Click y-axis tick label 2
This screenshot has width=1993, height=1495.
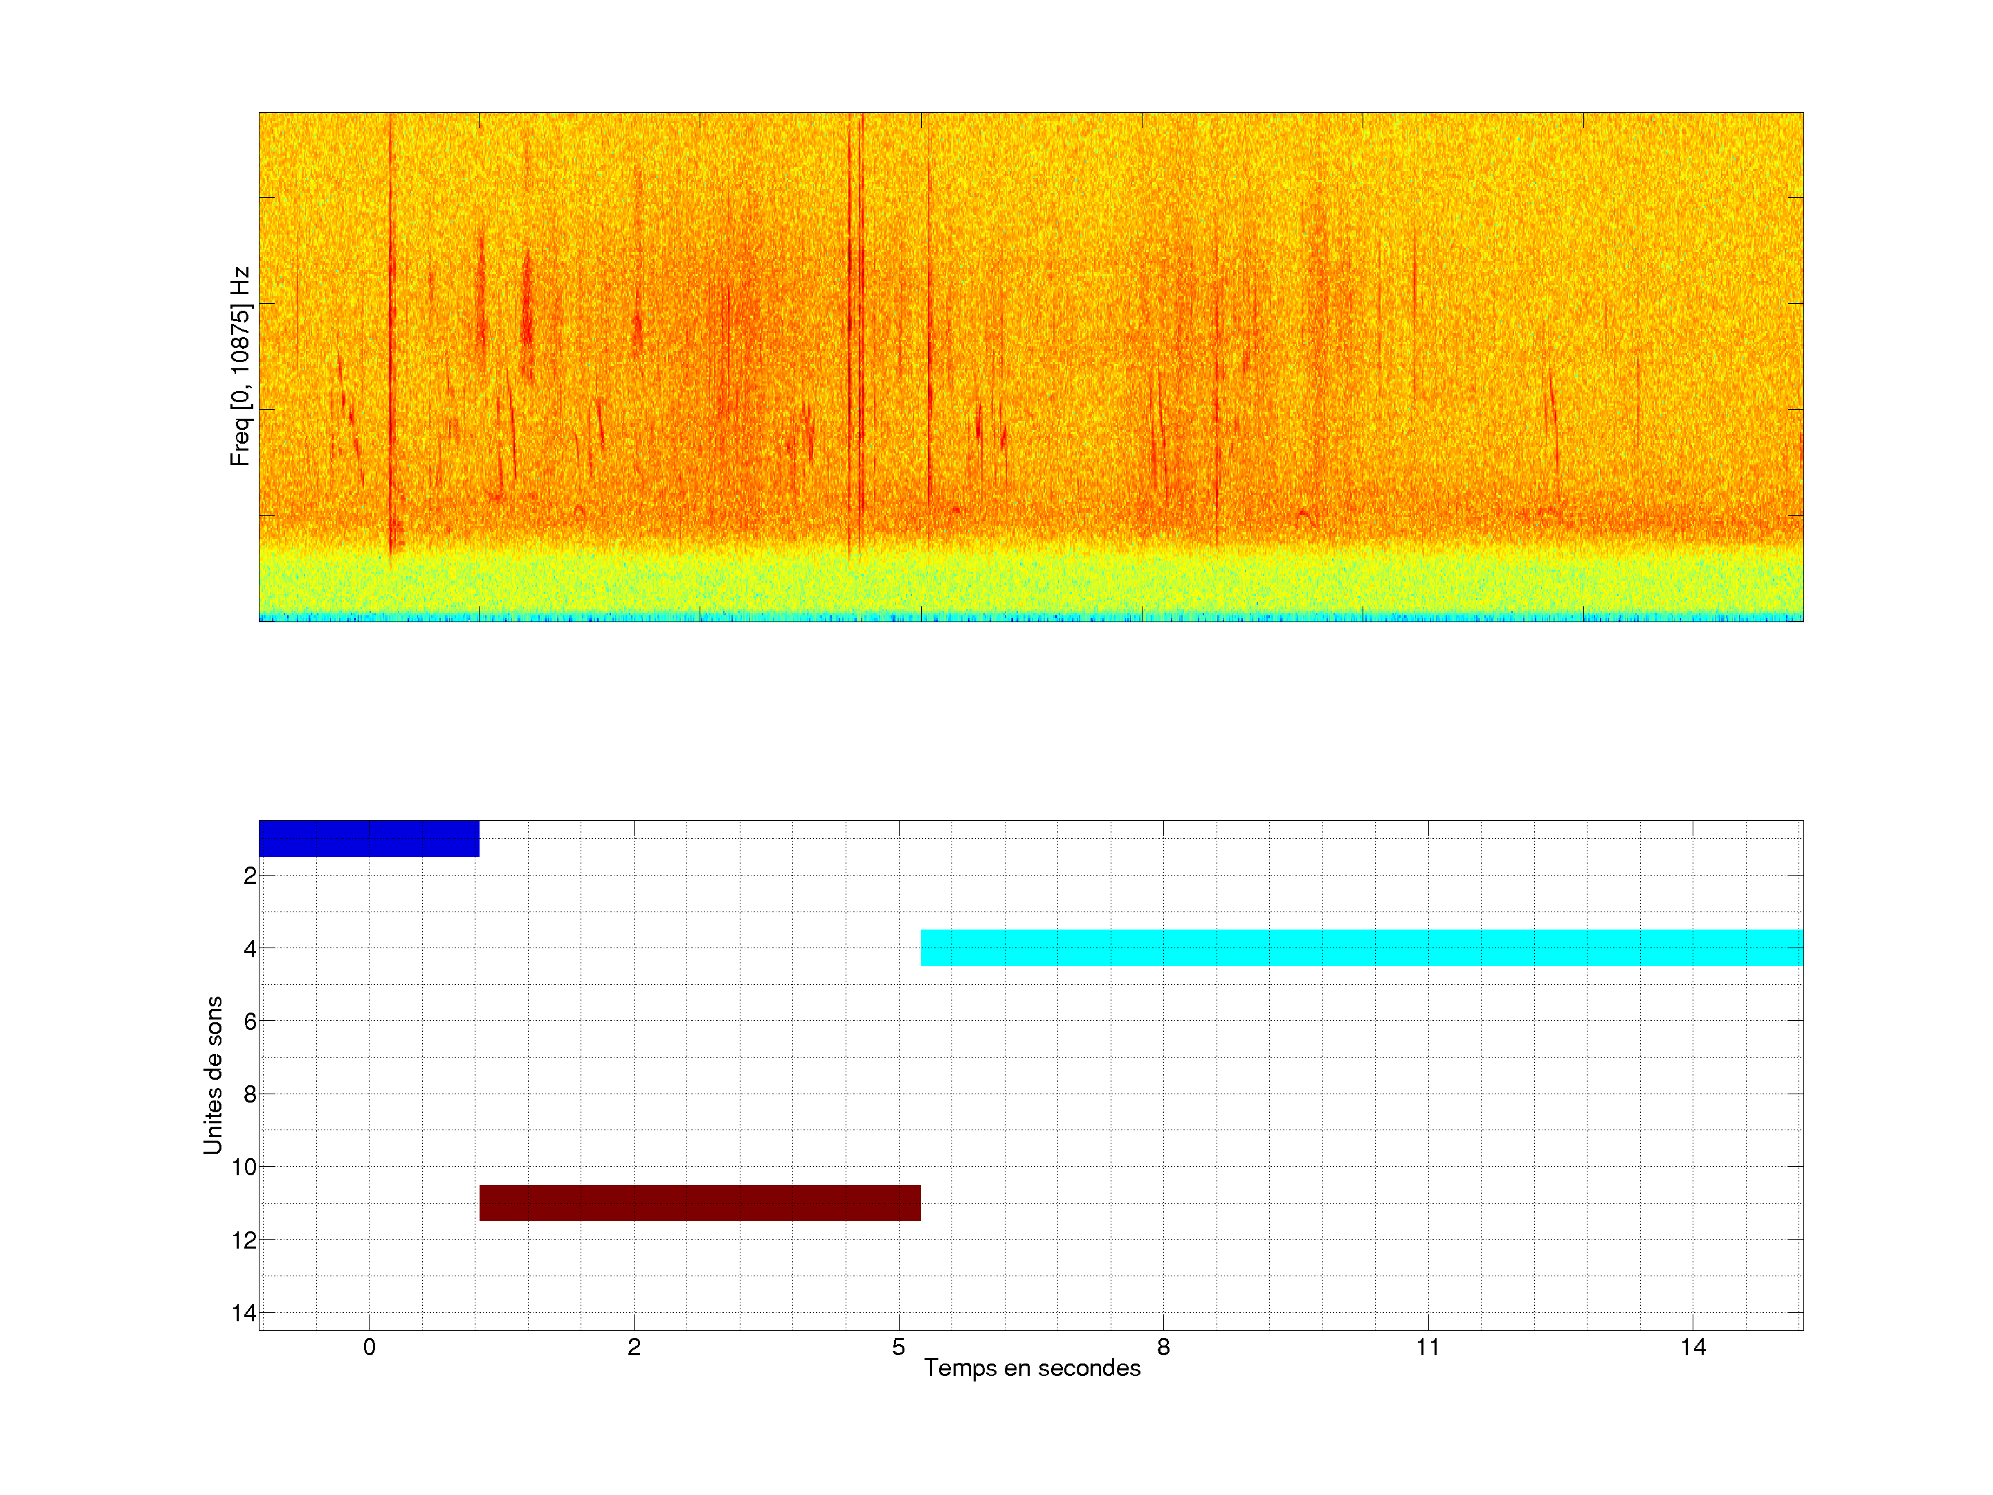(250, 876)
